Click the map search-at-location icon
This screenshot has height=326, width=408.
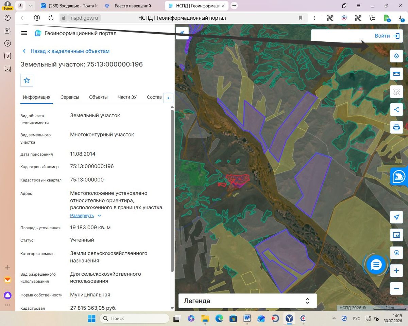tap(396, 253)
